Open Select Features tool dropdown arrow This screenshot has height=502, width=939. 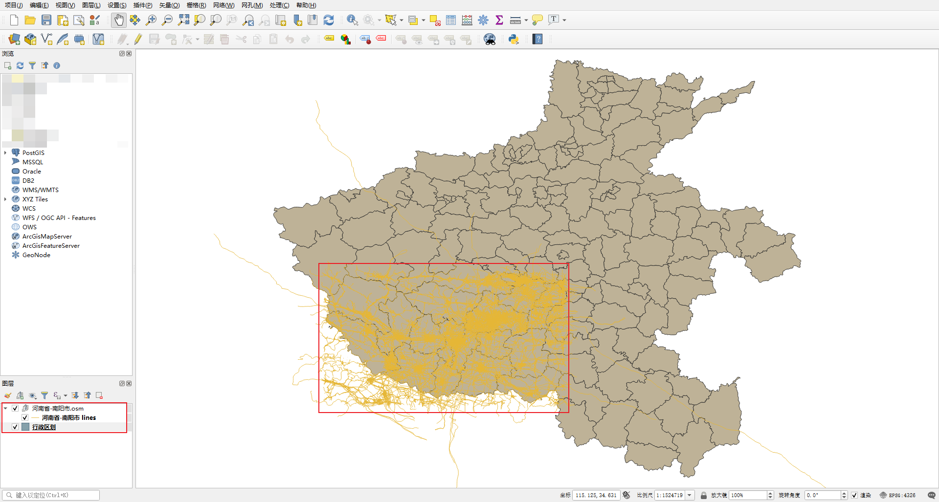coord(402,20)
